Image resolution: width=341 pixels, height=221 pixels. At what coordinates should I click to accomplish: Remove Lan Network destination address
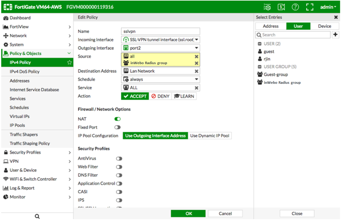196,71
